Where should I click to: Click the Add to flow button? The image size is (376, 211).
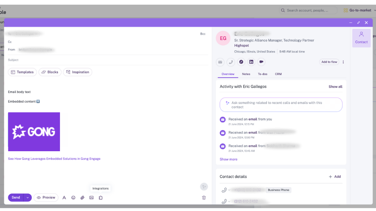pyautogui.click(x=329, y=62)
